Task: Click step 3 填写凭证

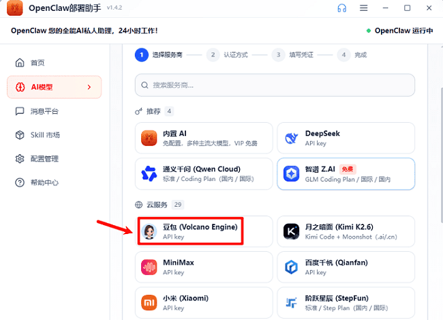Action: (292, 55)
